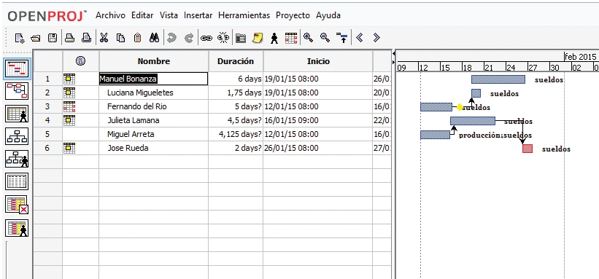Click the New project toolbar icon
The height and width of the screenshot is (279, 599).
click(20, 38)
